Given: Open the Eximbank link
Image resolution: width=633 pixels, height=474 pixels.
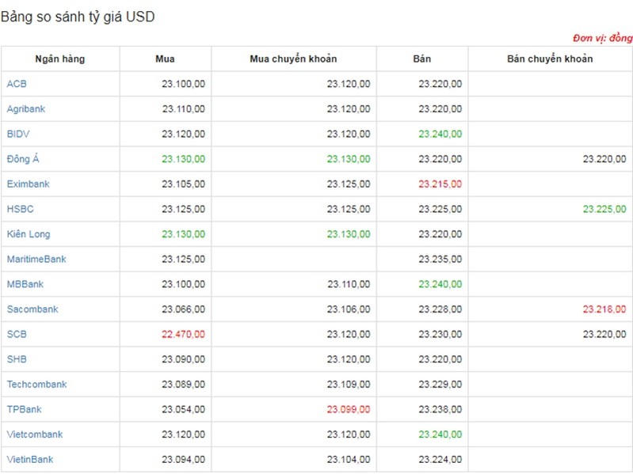Looking at the screenshot, I should click(28, 184).
